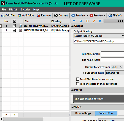Click the Directory column header
The width and height of the screenshot is (124, 121).
click(60, 21)
